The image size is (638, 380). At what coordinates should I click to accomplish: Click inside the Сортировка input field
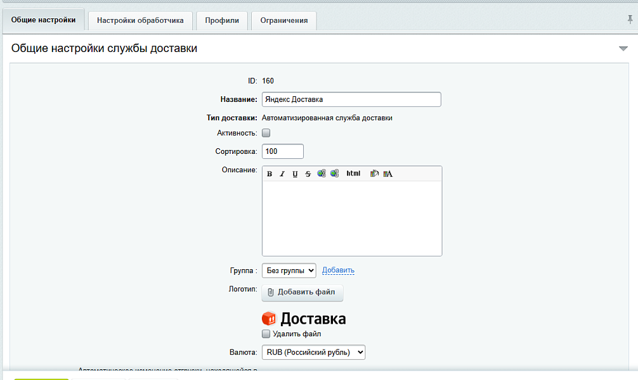pyautogui.click(x=282, y=151)
